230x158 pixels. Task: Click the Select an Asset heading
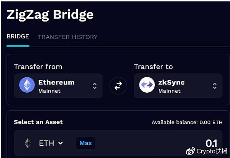coord(38,122)
